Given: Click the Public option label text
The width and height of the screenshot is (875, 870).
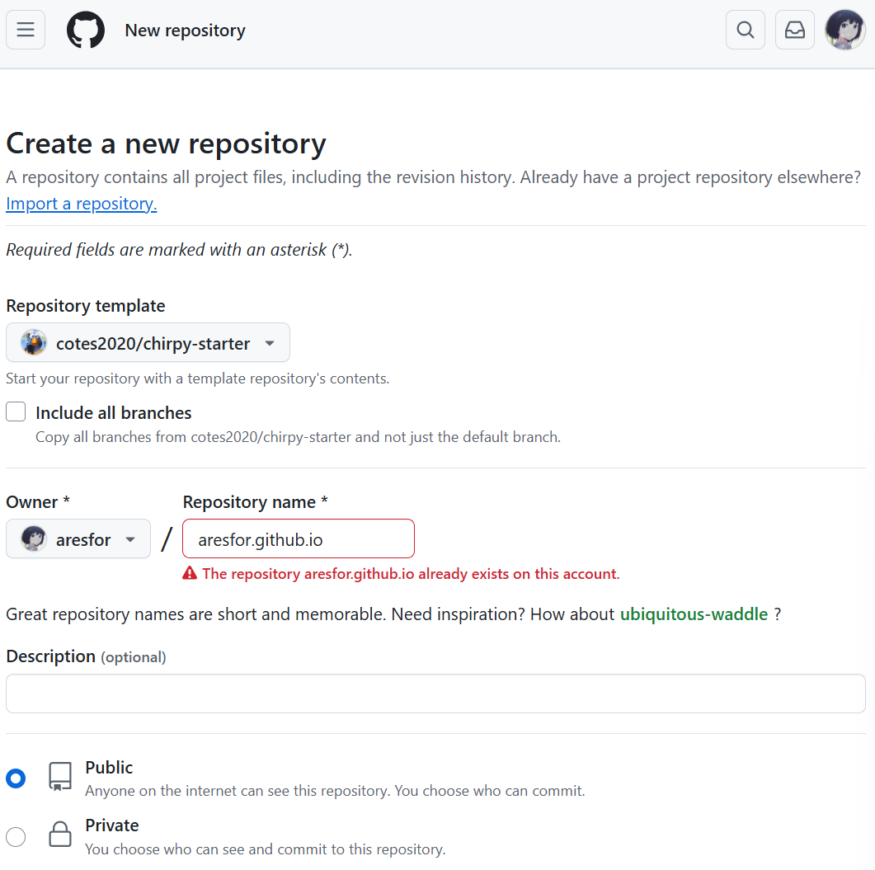Looking at the screenshot, I should point(109,768).
